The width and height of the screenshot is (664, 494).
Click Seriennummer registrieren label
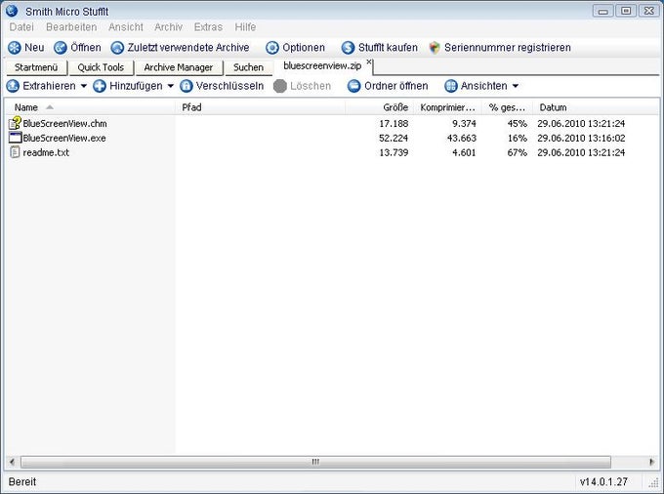click(x=508, y=48)
